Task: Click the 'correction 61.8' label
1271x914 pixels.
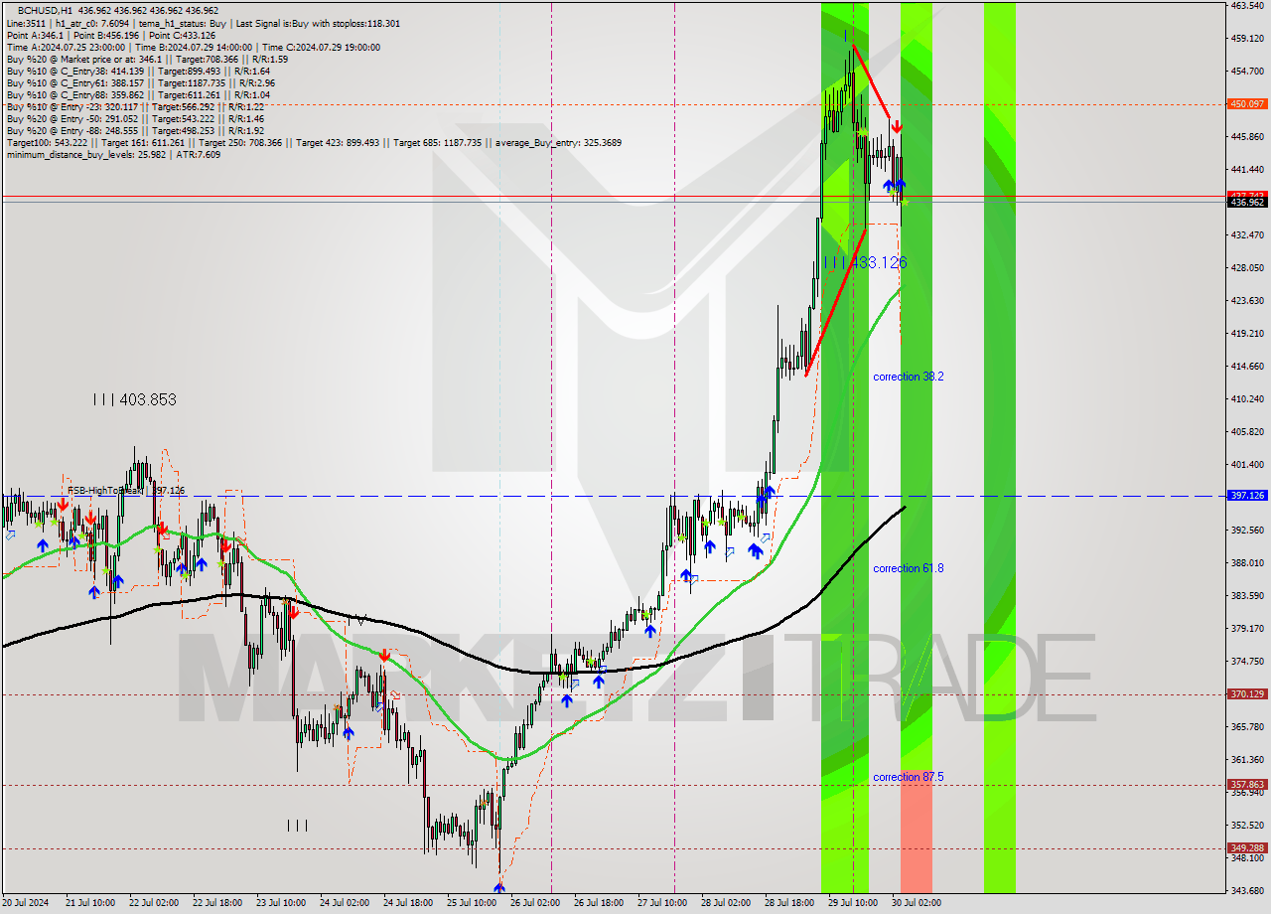Action: [909, 568]
